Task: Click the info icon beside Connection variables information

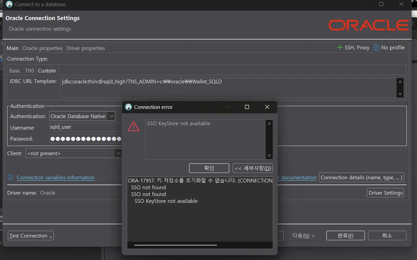Action: [11, 177]
